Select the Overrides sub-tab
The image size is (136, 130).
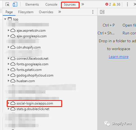46,12
